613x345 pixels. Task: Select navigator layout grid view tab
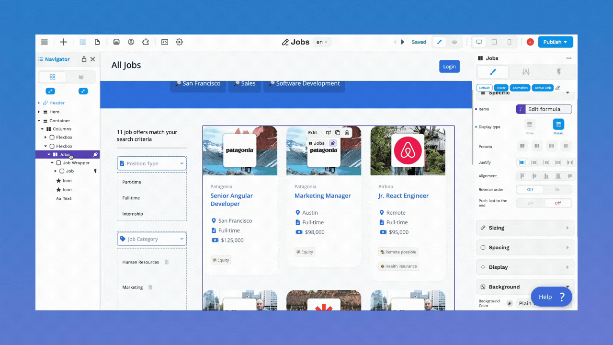tap(53, 77)
